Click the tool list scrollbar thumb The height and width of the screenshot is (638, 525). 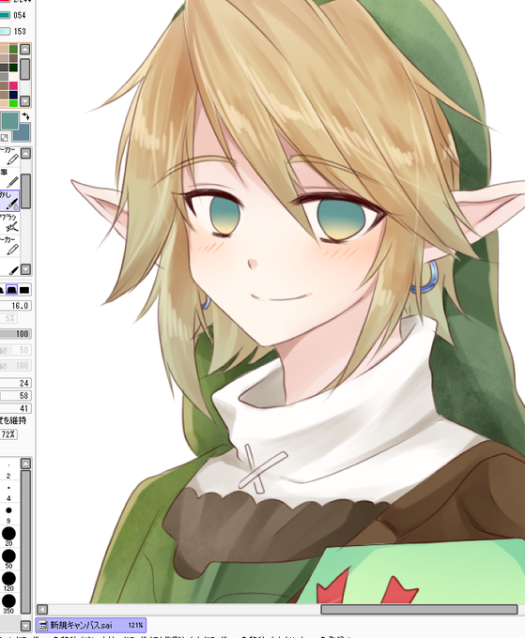[x=25, y=191]
